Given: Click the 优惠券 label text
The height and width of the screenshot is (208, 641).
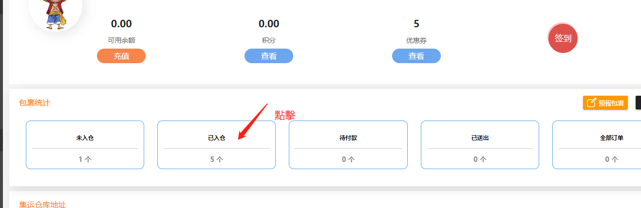Looking at the screenshot, I should tap(416, 40).
